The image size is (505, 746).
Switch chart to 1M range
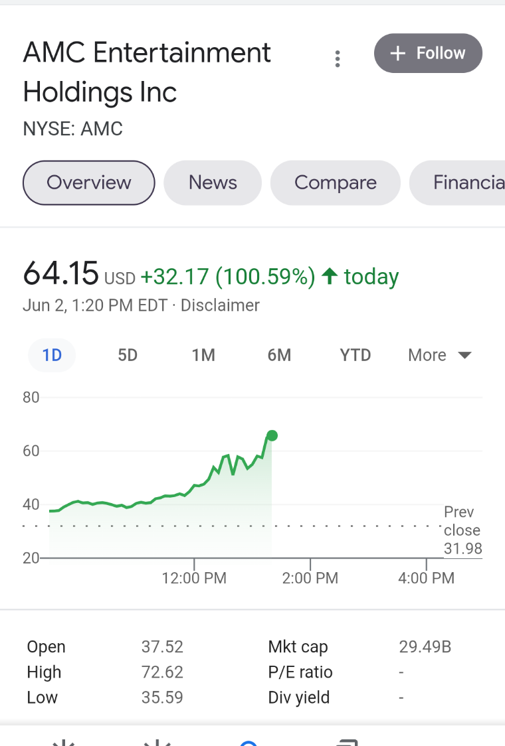pos(203,355)
